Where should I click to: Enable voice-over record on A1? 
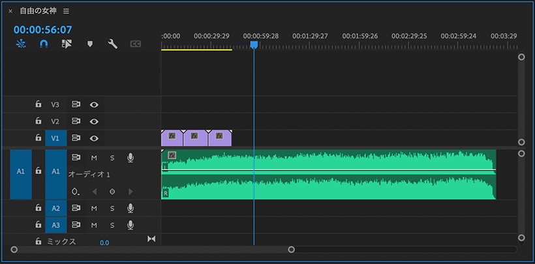[130, 158]
